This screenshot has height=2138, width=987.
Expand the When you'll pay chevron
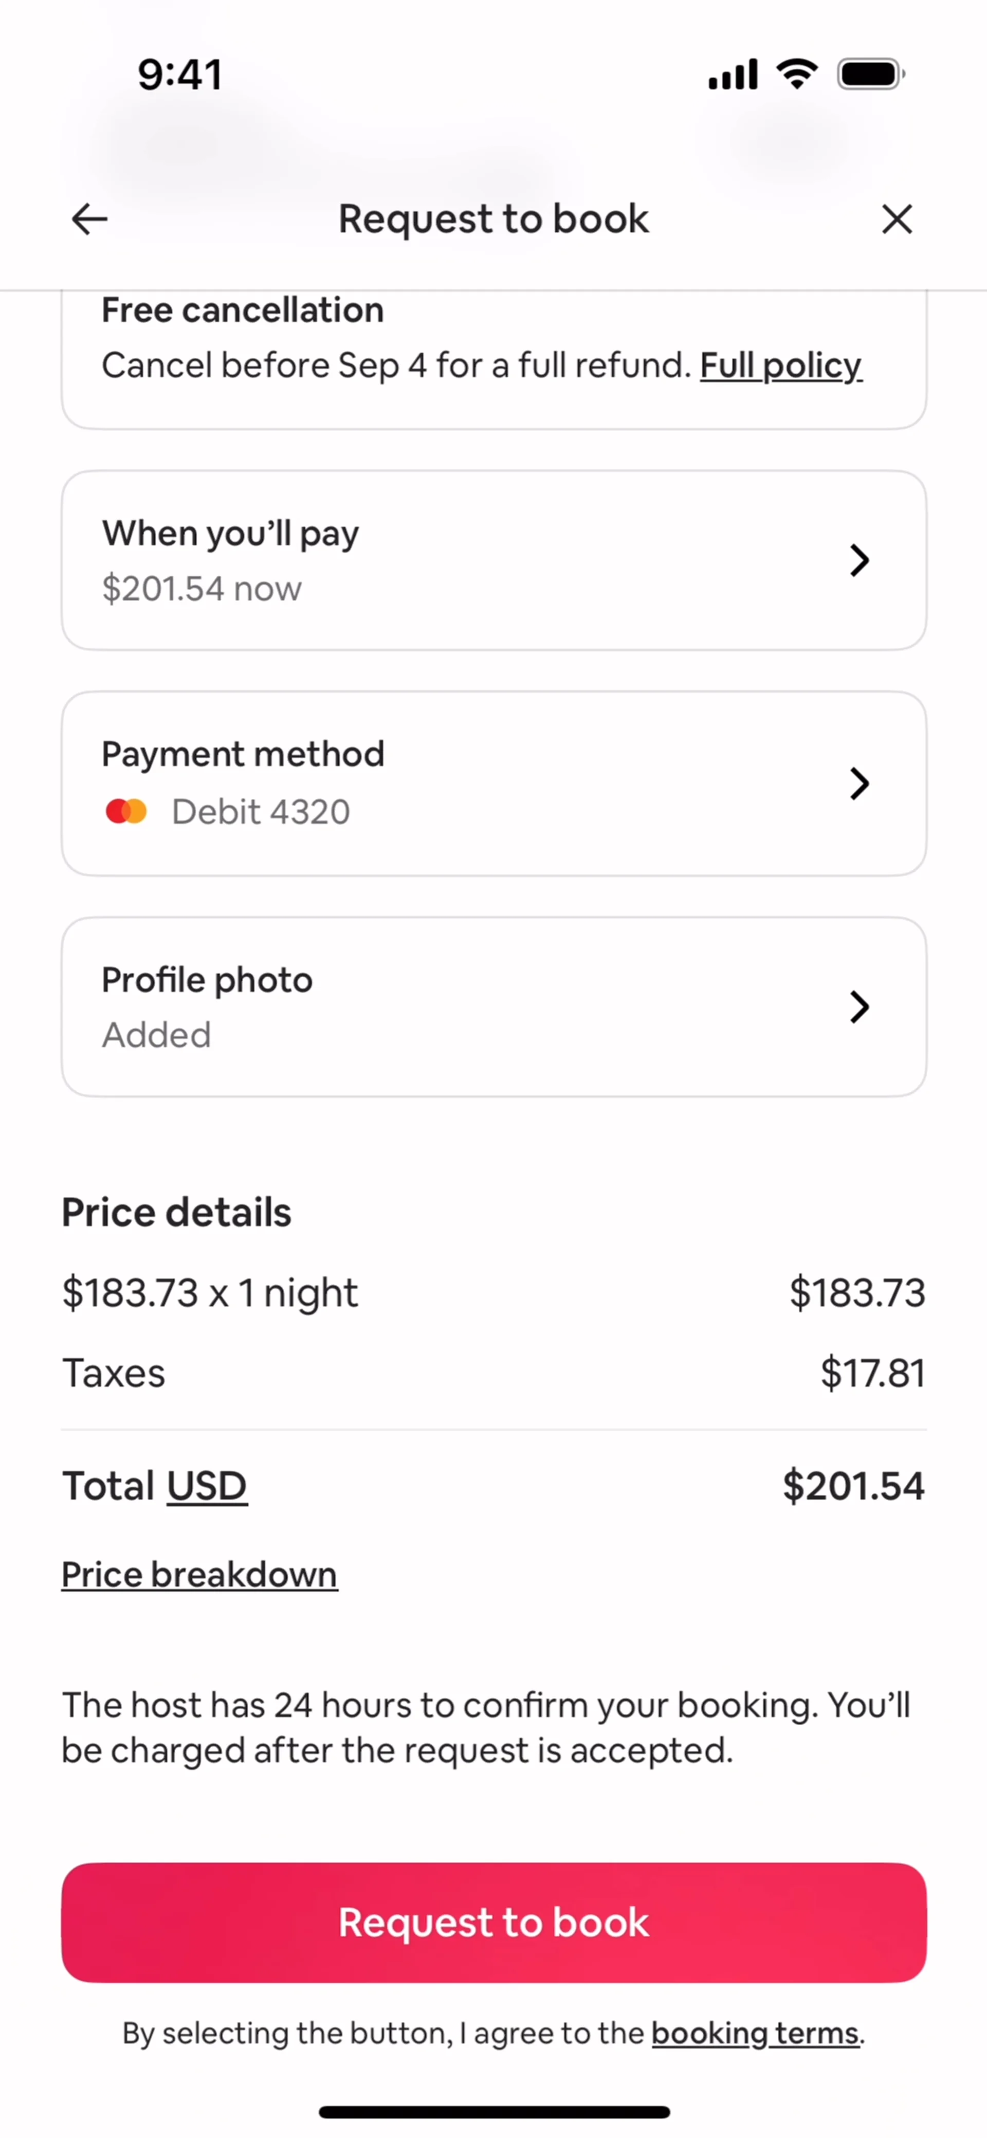point(859,560)
